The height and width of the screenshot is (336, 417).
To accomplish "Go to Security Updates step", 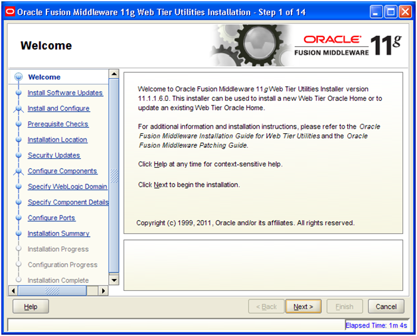I will (54, 155).
